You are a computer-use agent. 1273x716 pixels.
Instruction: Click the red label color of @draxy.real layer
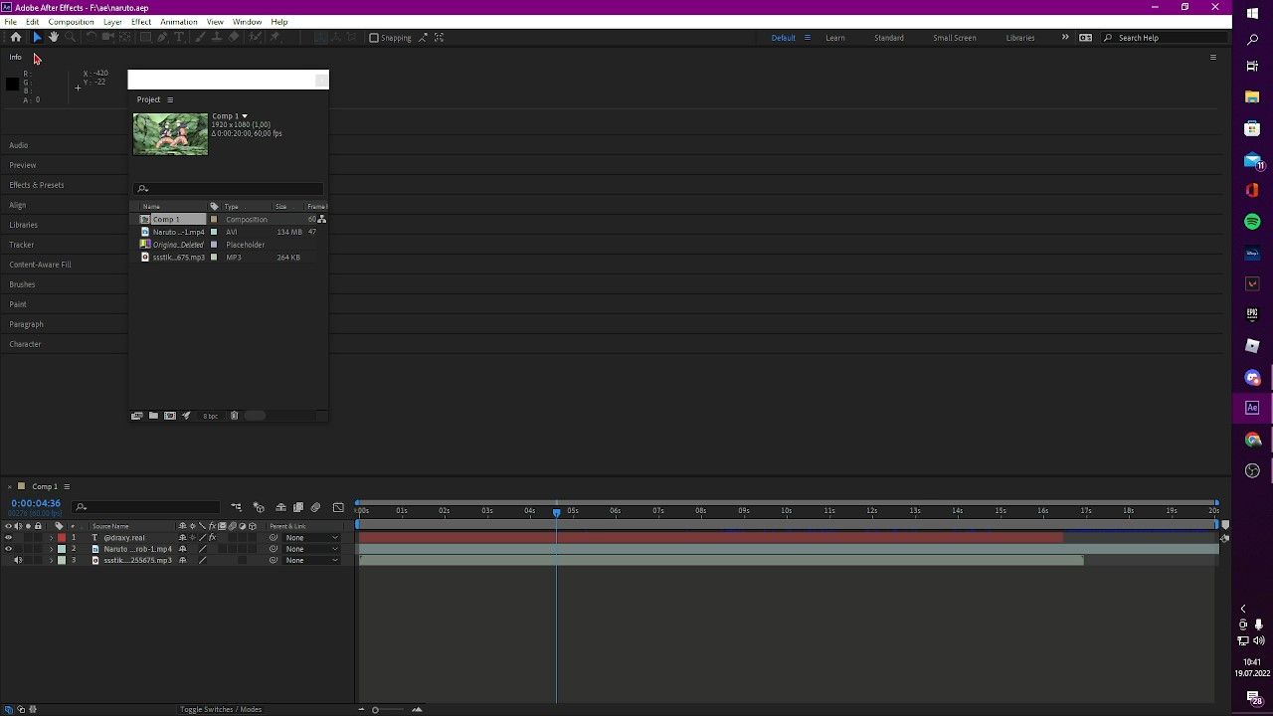62,538
